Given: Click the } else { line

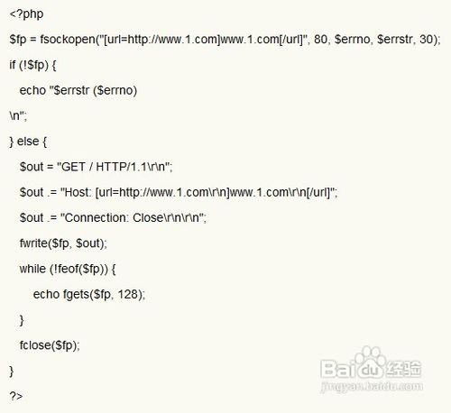Looking at the screenshot, I should 28,142.
